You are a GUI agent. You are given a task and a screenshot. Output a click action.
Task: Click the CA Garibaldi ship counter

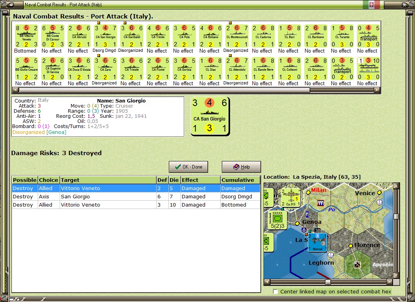[132, 36]
